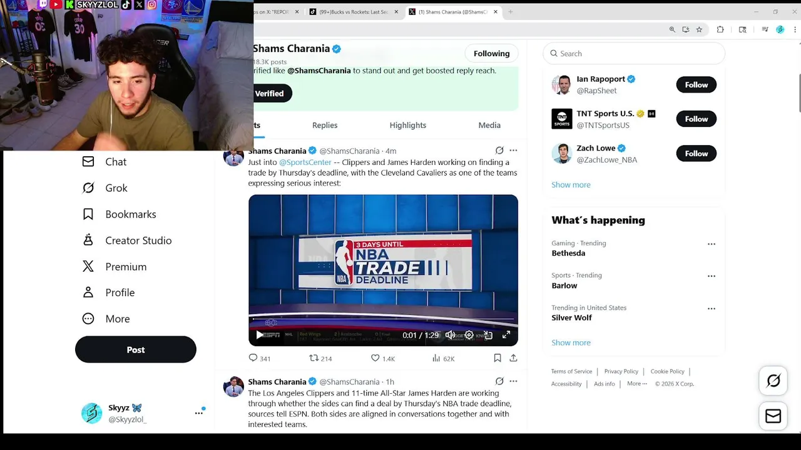801x450 pixels.
Task: Show more under What's happening
Action: (x=571, y=342)
